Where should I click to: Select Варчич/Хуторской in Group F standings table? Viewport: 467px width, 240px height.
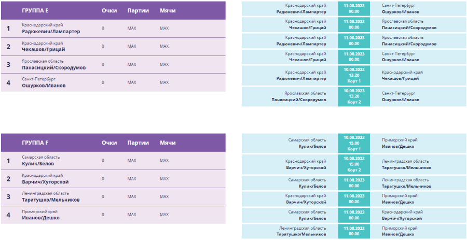(45, 182)
